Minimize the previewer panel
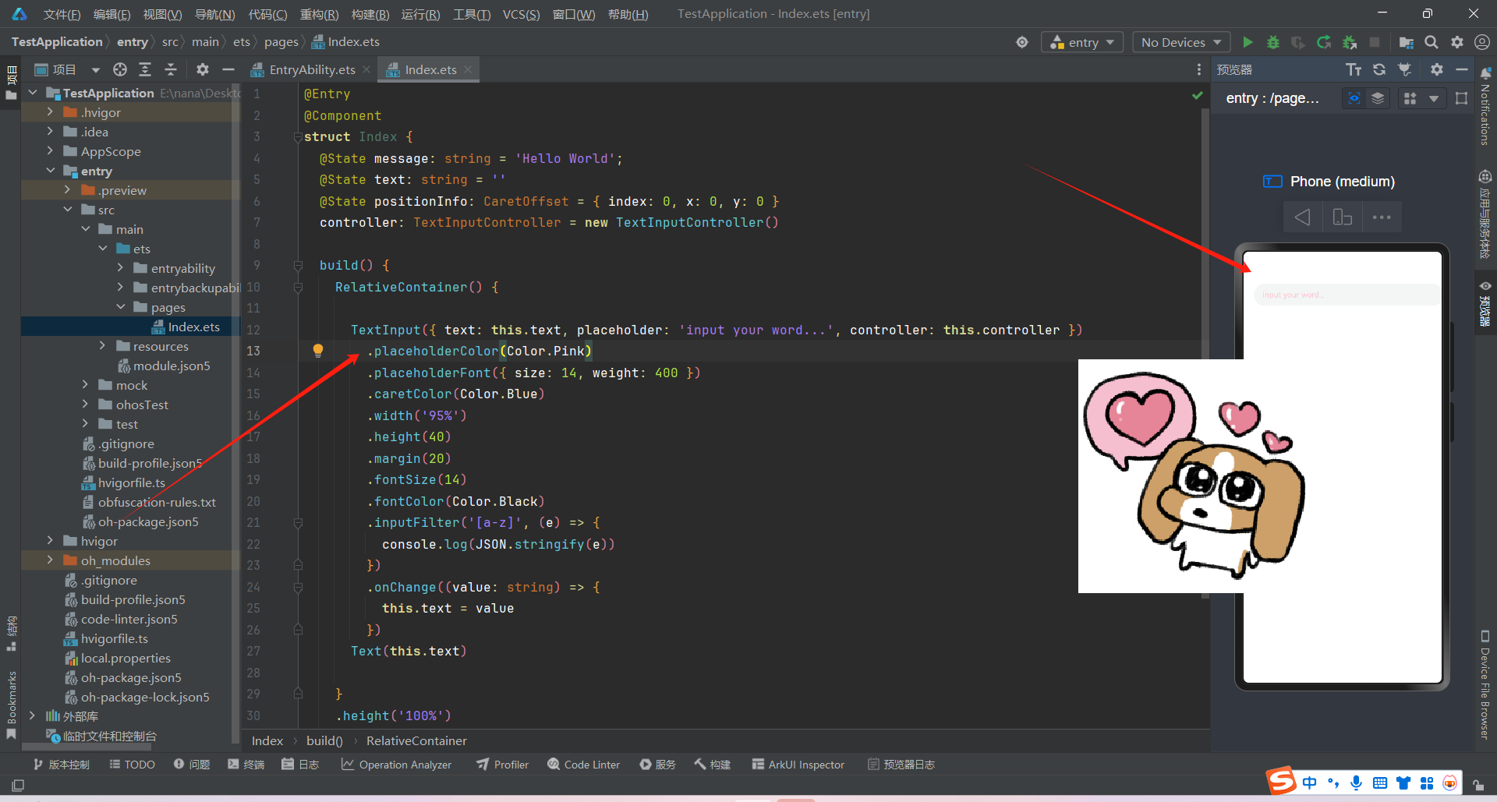1497x802 pixels. click(x=1462, y=69)
